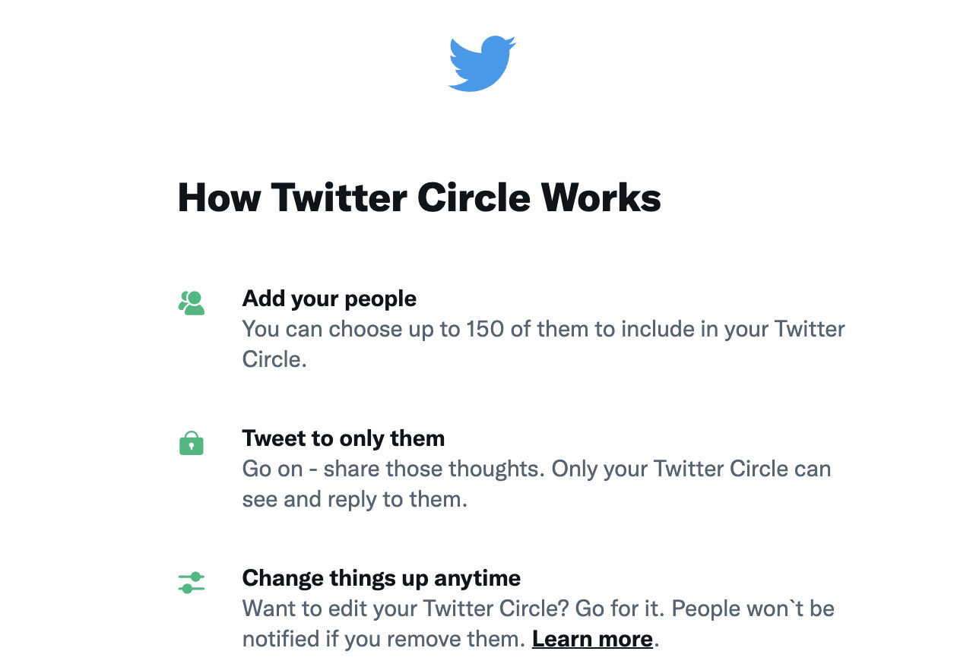Click the number 150 in the description
Screen dimensions: 973x667
point(486,329)
